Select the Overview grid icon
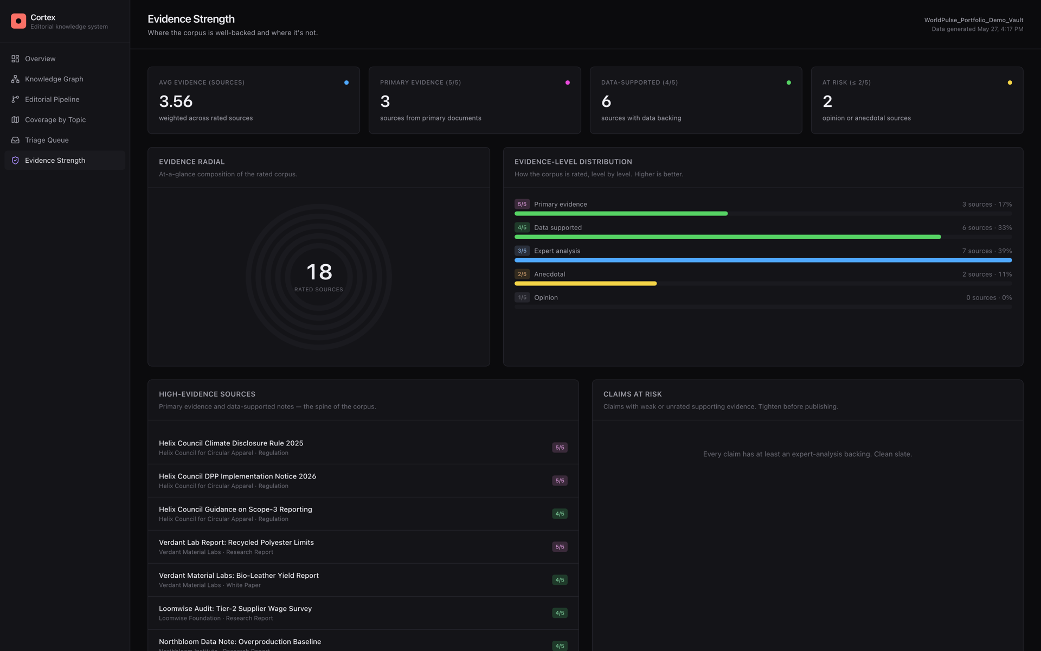The image size is (1041, 651). click(15, 59)
